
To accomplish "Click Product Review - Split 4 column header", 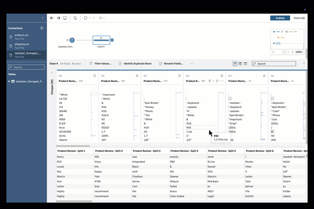I will coord(184,151).
